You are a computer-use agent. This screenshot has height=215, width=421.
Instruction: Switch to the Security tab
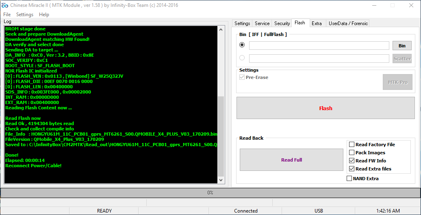coord(282,23)
